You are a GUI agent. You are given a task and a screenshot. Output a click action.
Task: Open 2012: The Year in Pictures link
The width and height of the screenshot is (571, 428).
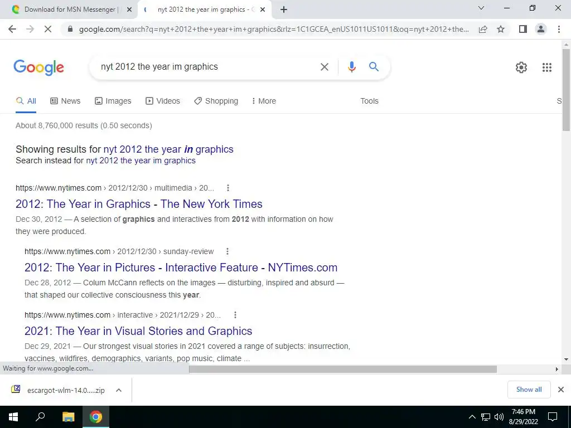(181, 267)
